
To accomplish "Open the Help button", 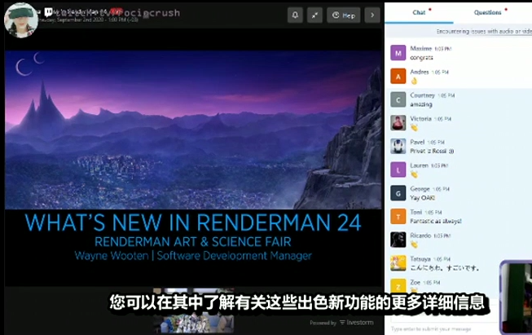I will click(343, 15).
